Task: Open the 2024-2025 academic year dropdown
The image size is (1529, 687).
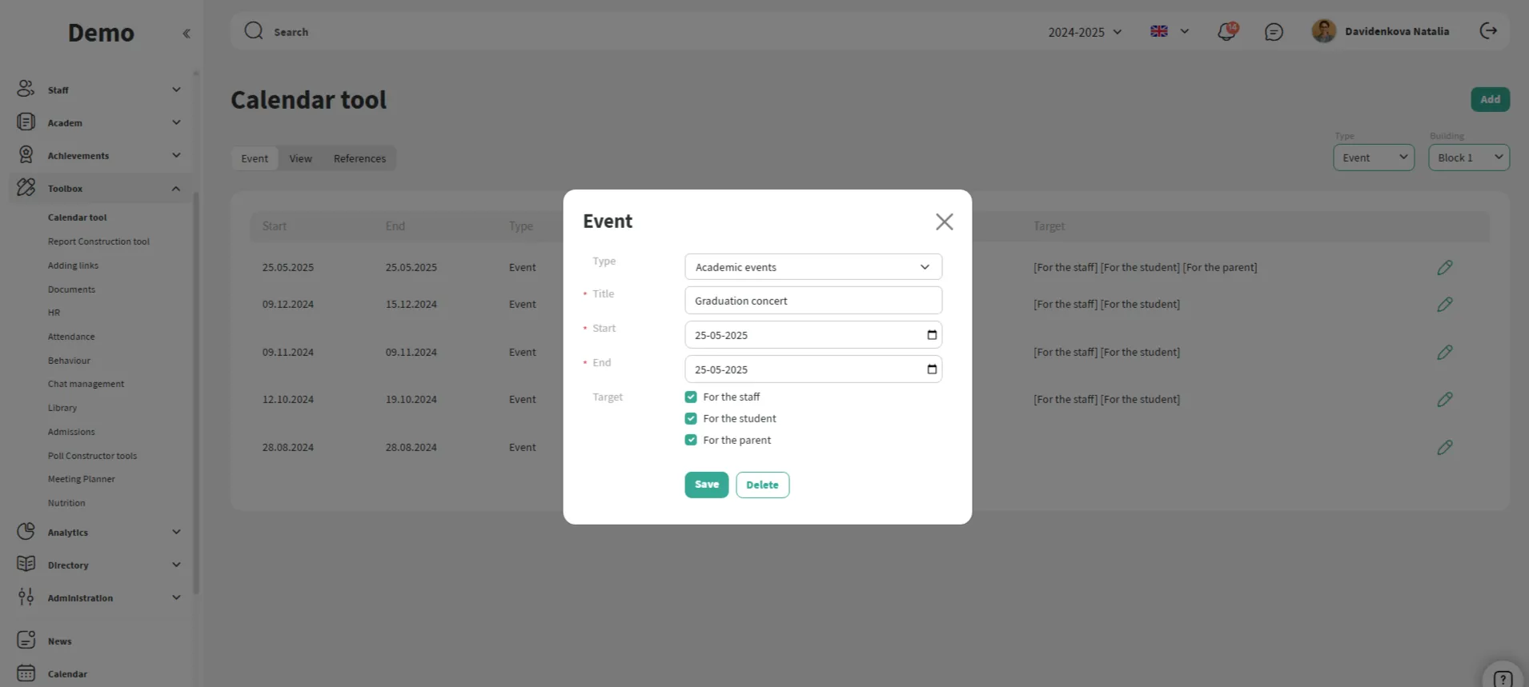Action: tap(1085, 32)
